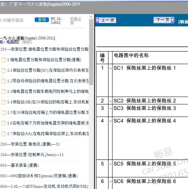
Task: Open 1.3继电器位置分配车载电网控制单元 entry
Action: [48, 91]
